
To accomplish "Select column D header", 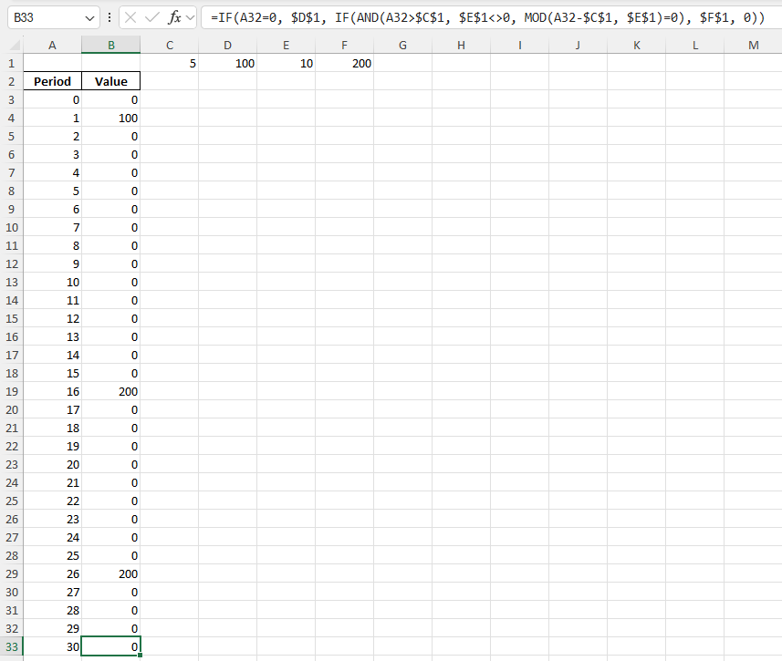I will (228, 46).
